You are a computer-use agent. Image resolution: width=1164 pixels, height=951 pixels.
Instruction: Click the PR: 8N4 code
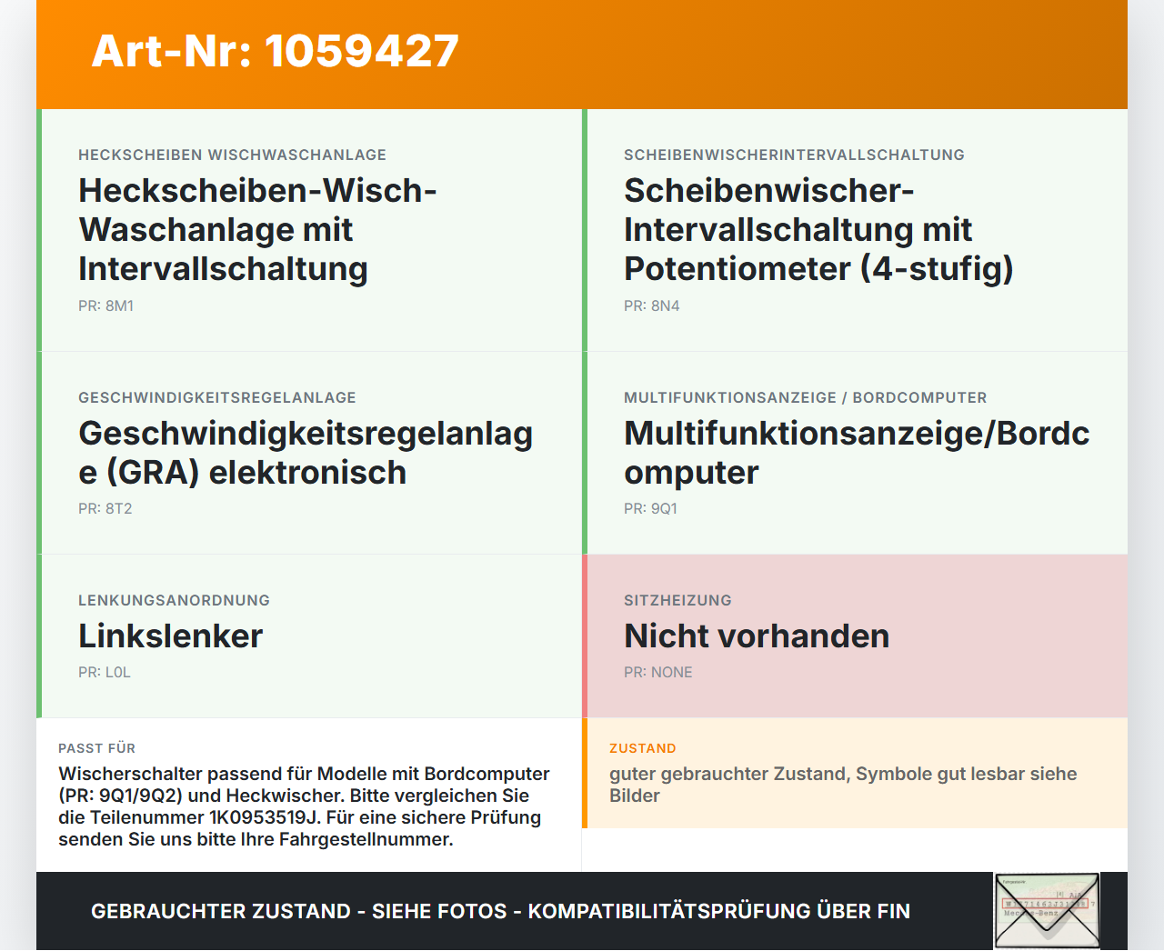click(651, 305)
